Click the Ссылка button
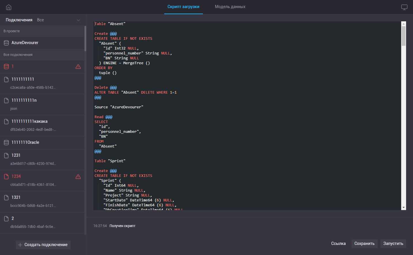 click(x=338, y=243)
